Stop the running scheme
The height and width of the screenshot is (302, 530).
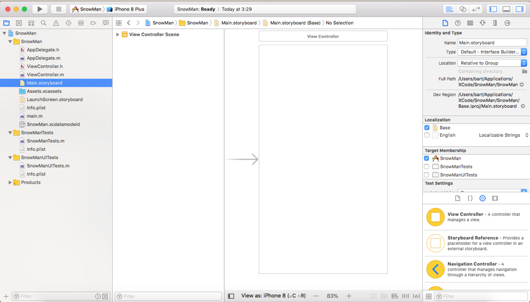(59, 9)
